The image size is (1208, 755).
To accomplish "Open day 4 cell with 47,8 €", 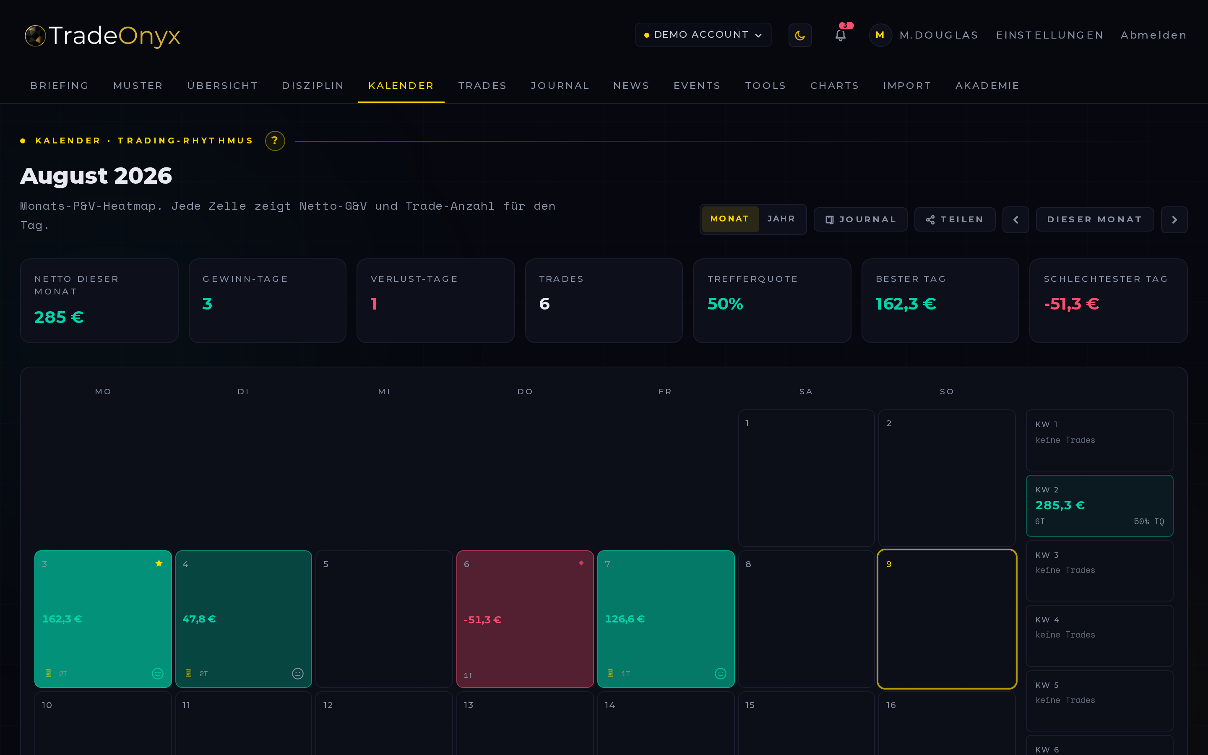I will click(x=244, y=619).
